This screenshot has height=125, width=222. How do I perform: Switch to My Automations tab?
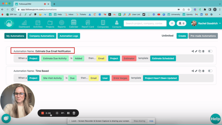[x=15, y=36]
